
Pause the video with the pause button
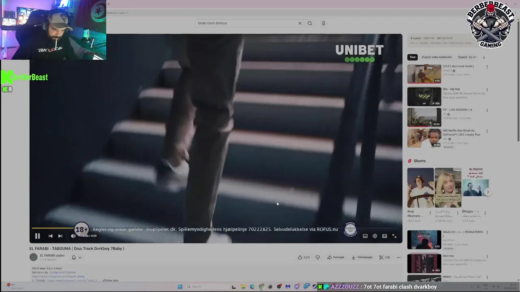point(37,236)
